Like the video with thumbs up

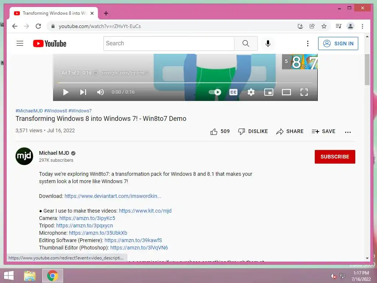(214, 132)
